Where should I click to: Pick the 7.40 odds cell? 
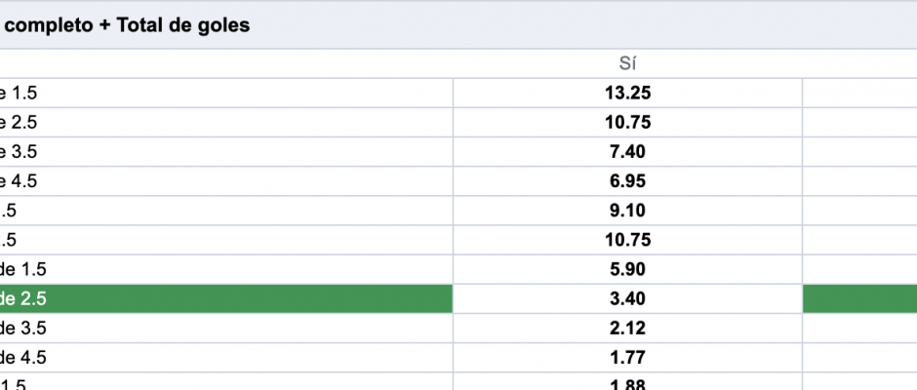click(627, 151)
